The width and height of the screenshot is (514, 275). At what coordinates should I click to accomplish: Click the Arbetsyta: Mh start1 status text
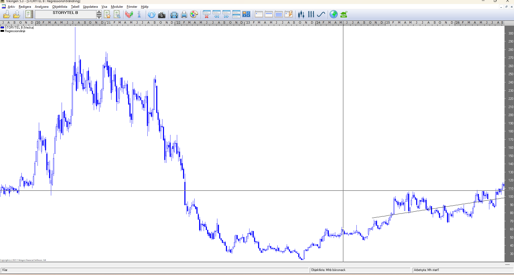click(x=427, y=270)
